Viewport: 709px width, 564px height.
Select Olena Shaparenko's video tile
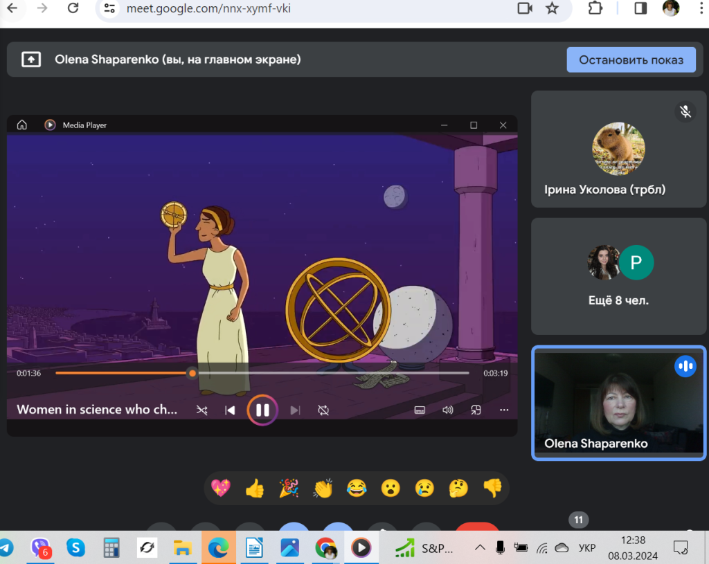(x=618, y=403)
